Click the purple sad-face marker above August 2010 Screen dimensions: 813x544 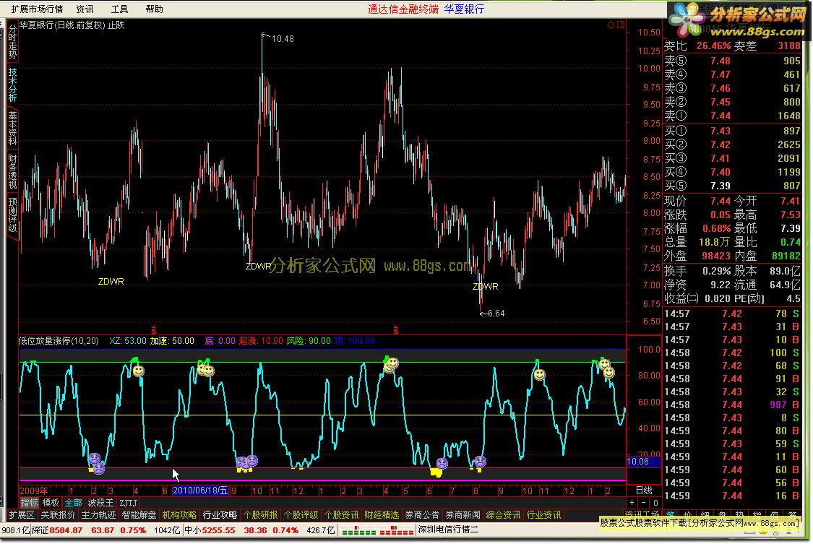coord(480,461)
